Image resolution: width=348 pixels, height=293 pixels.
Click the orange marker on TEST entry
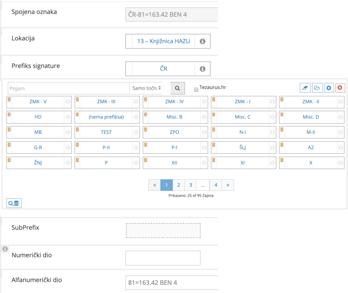pos(77,130)
